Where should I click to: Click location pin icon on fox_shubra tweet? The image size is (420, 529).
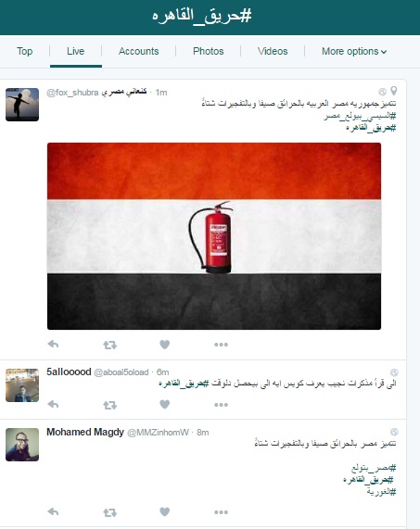pyautogui.click(x=394, y=91)
